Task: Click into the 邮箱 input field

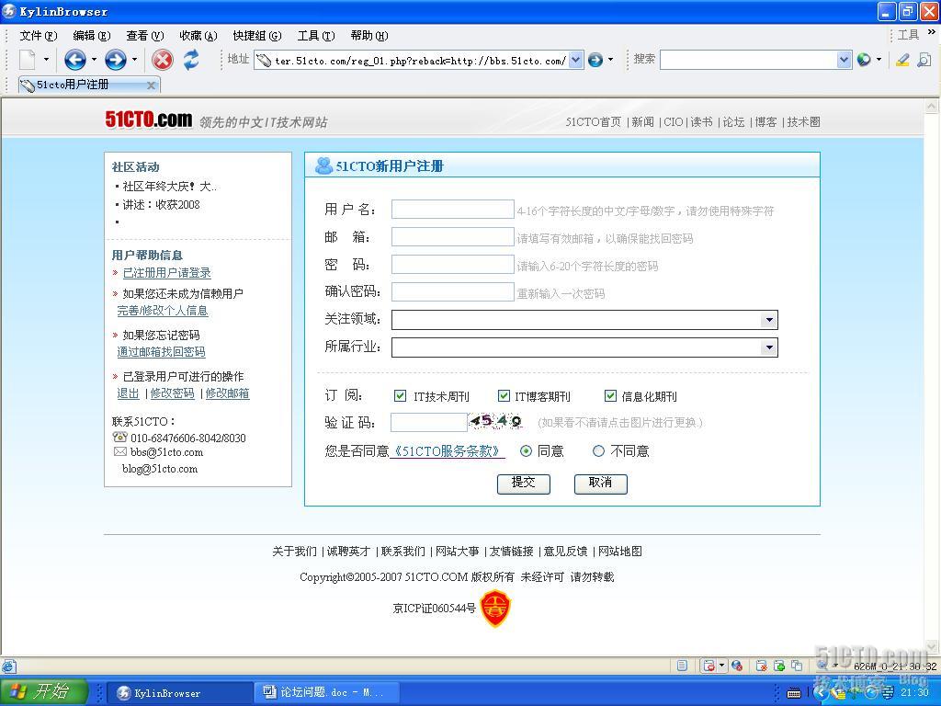Action: click(x=452, y=237)
